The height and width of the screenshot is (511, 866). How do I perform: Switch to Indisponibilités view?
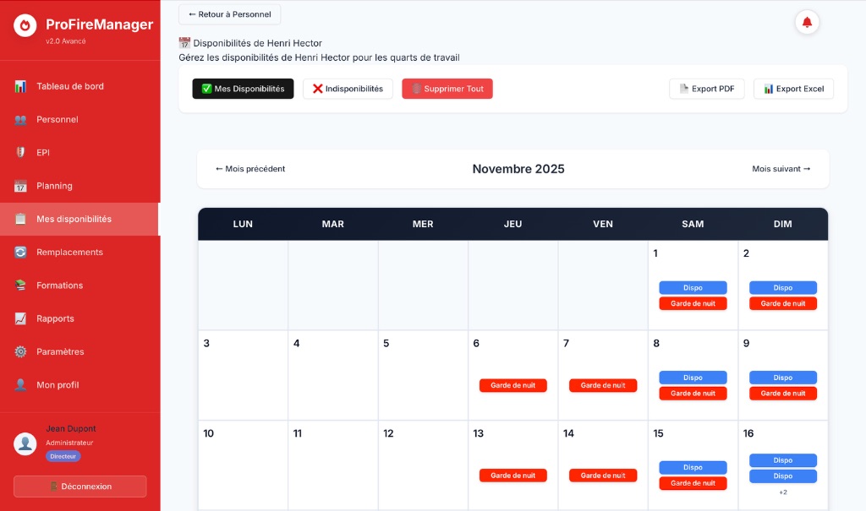click(348, 89)
